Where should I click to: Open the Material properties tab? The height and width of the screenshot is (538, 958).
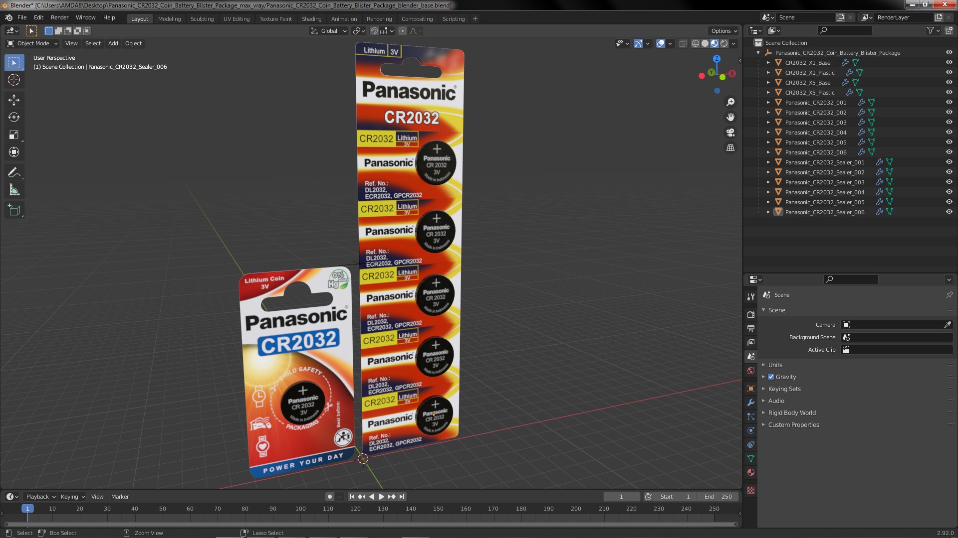(751, 472)
